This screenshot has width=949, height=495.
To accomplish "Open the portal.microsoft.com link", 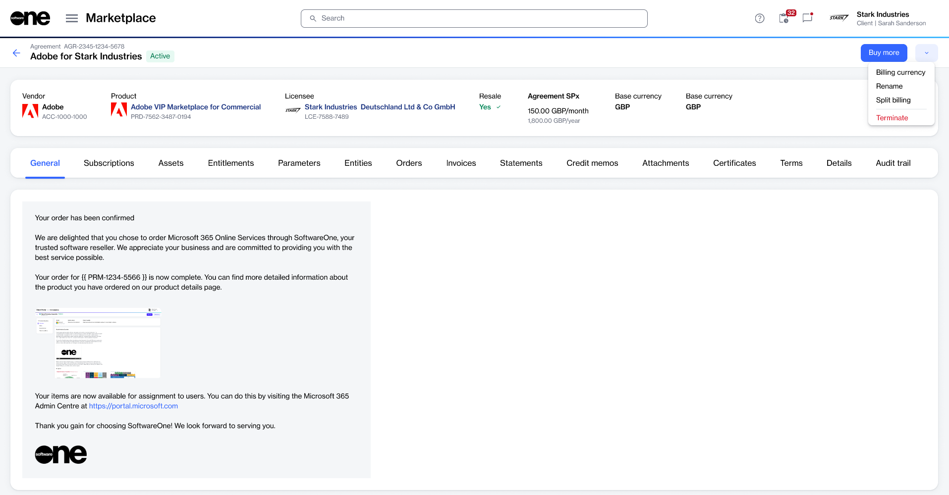I will 133,406.
